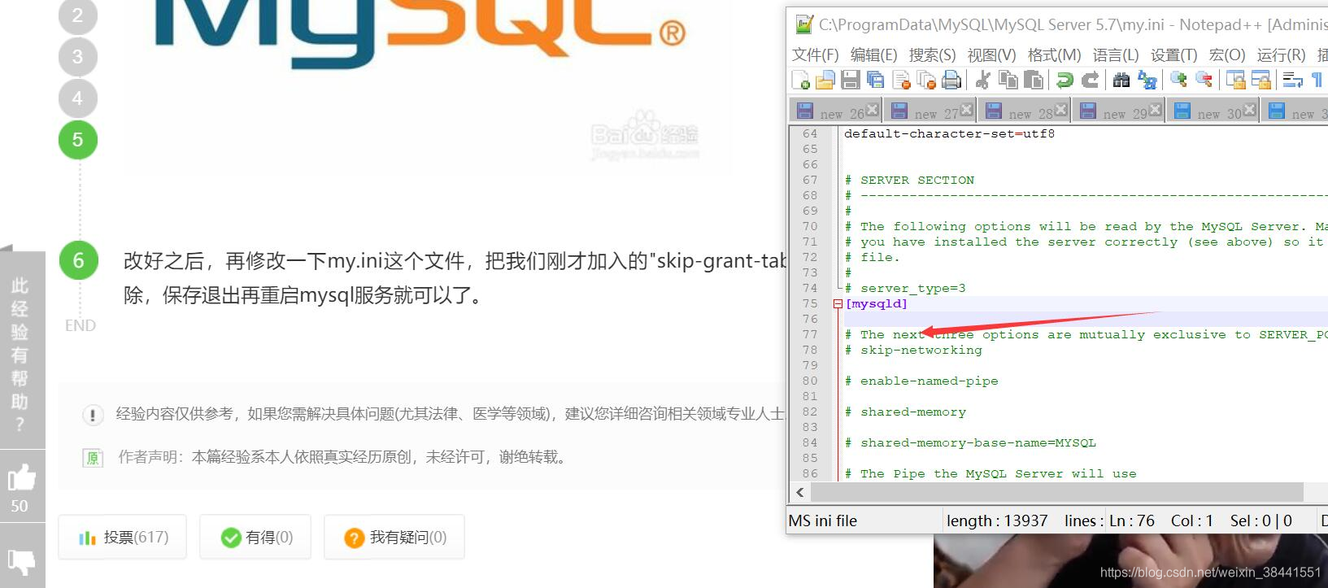The image size is (1328, 588).
Task: Switch to the new 30 tab
Action: tap(1213, 111)
